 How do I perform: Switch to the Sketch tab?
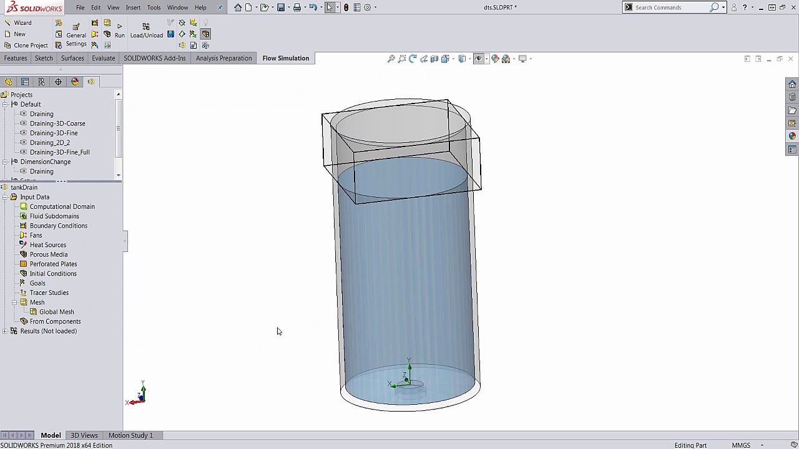pos(44,58)
